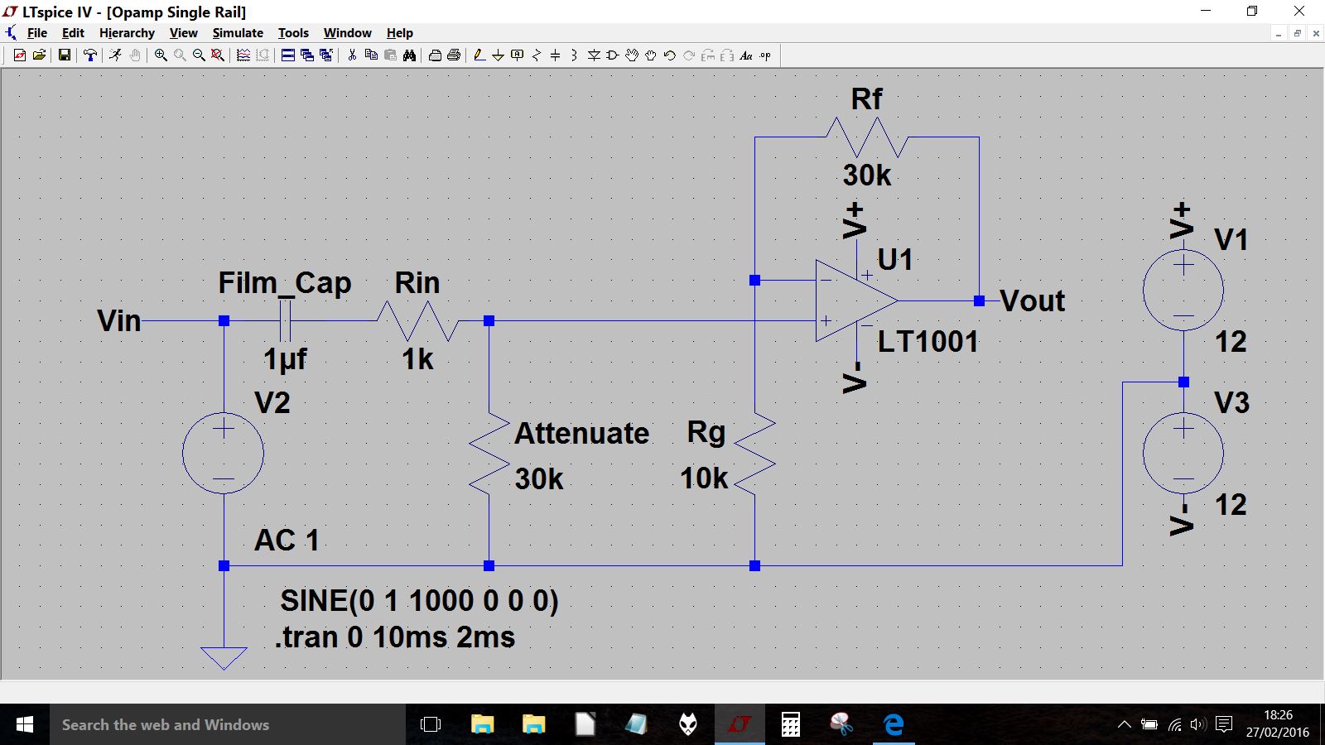Click the Vin net label
This screenshot has height=745, width=1325.
(x=119, y=321)
